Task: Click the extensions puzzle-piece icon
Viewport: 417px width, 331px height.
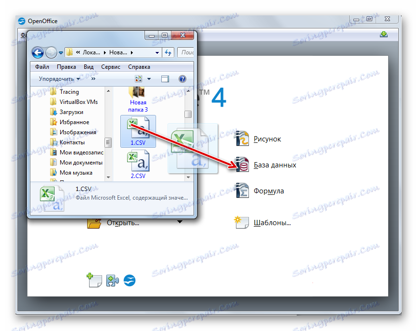Action: click(x=113, y=281)
